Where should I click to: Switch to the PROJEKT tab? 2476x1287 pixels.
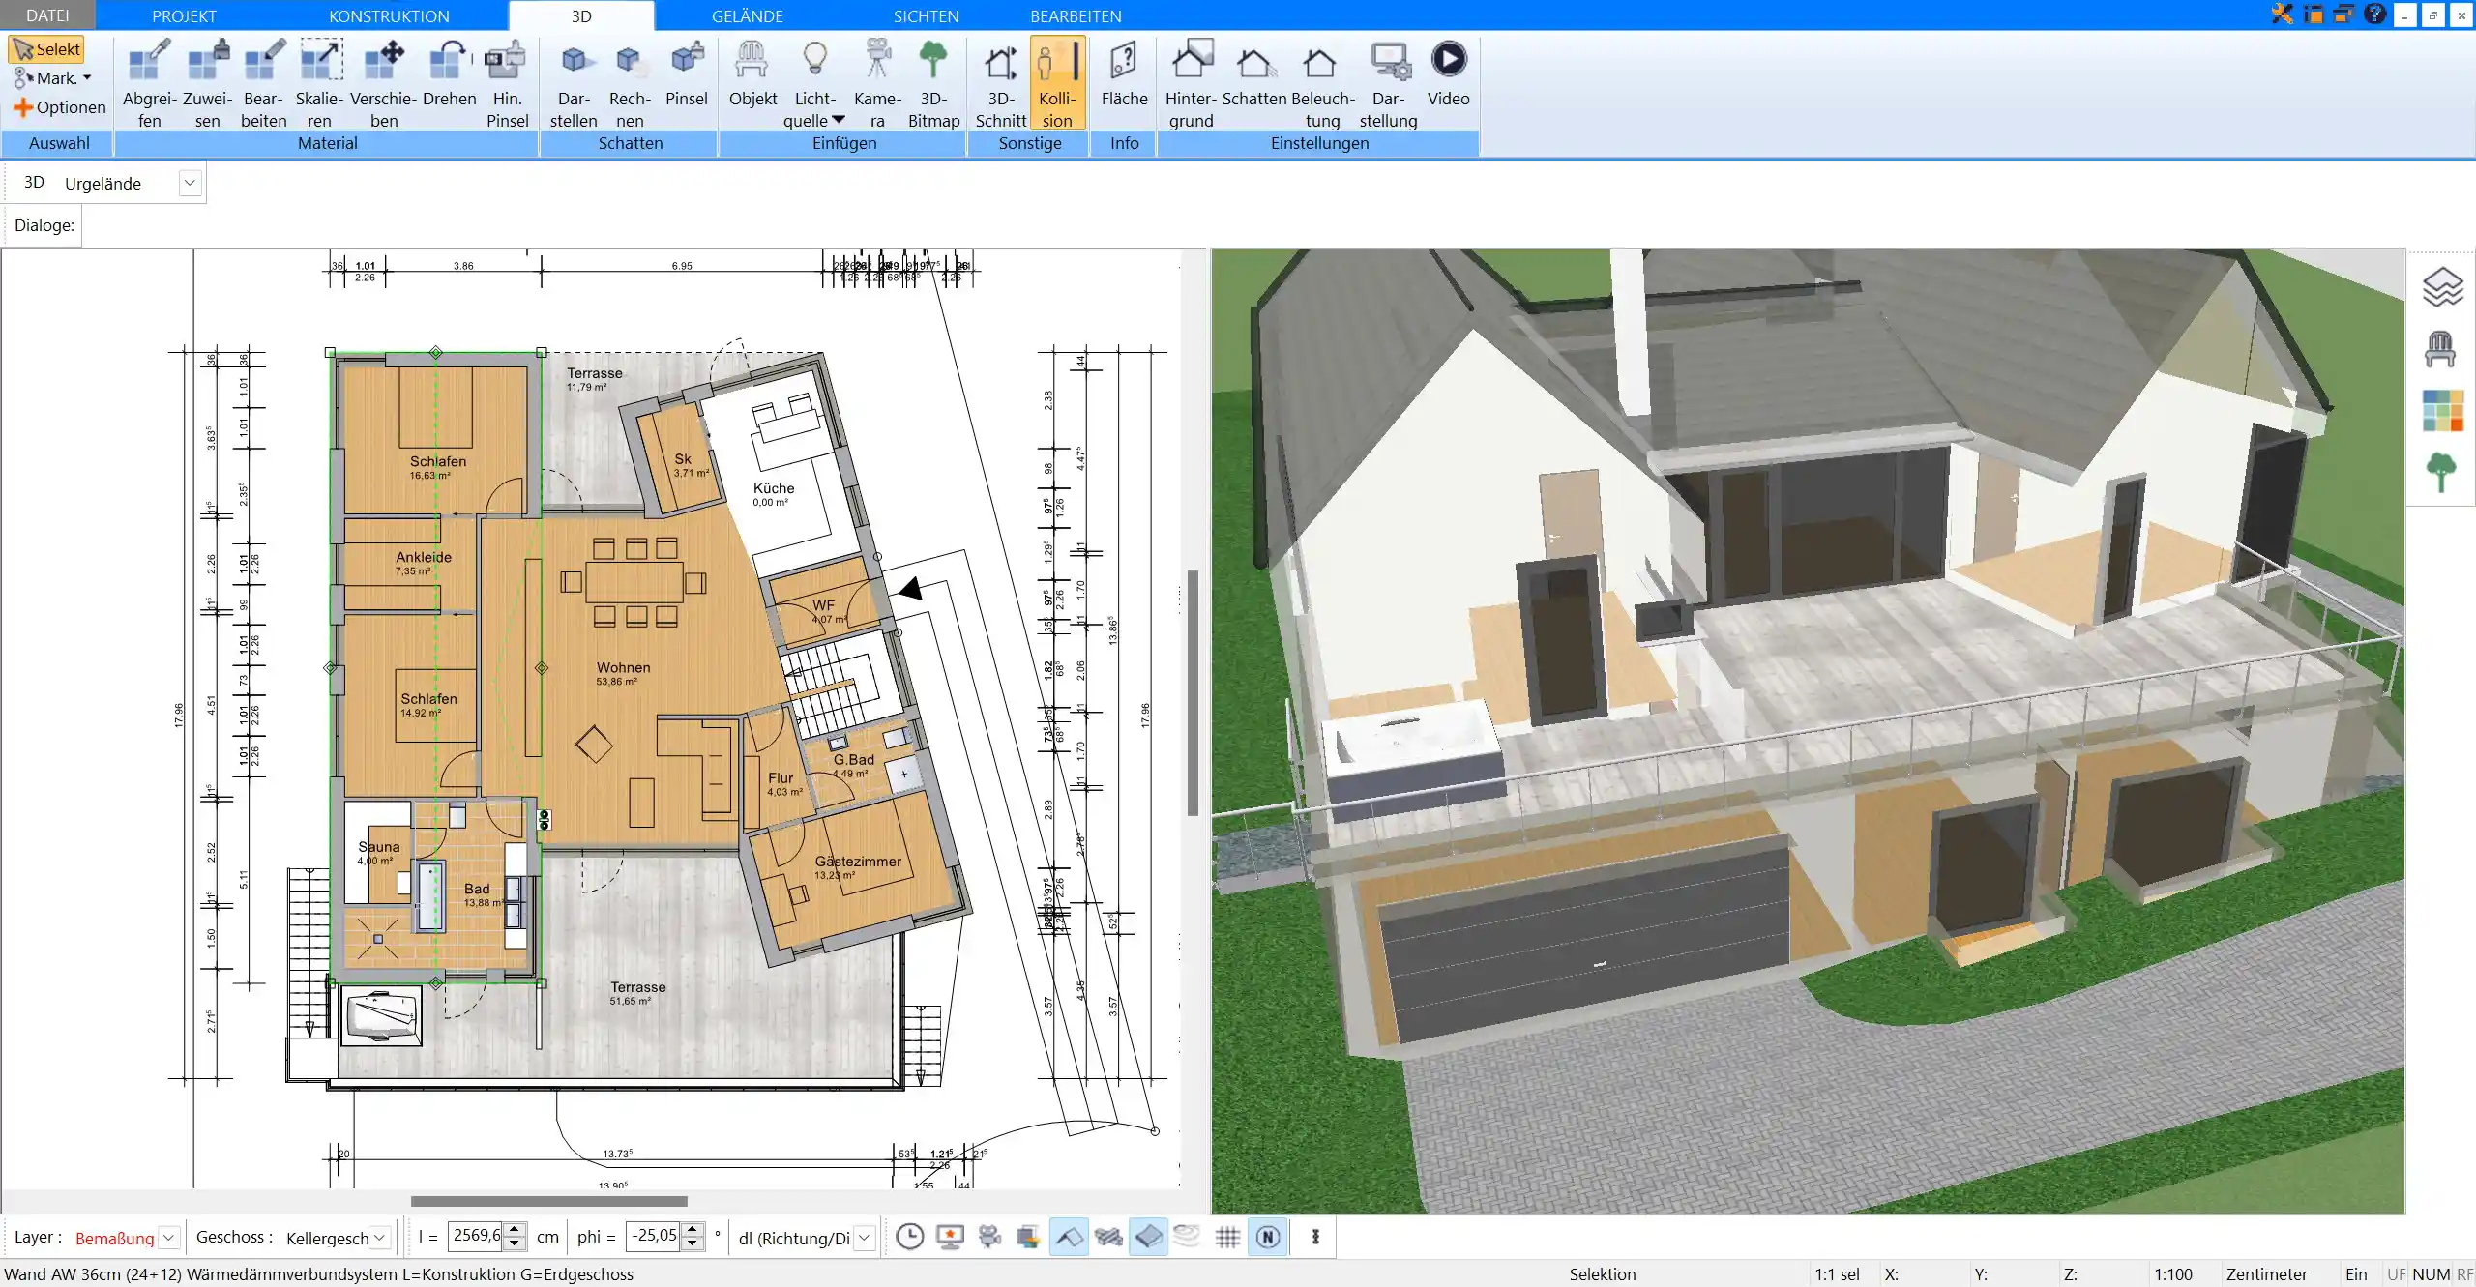(184, 15)
